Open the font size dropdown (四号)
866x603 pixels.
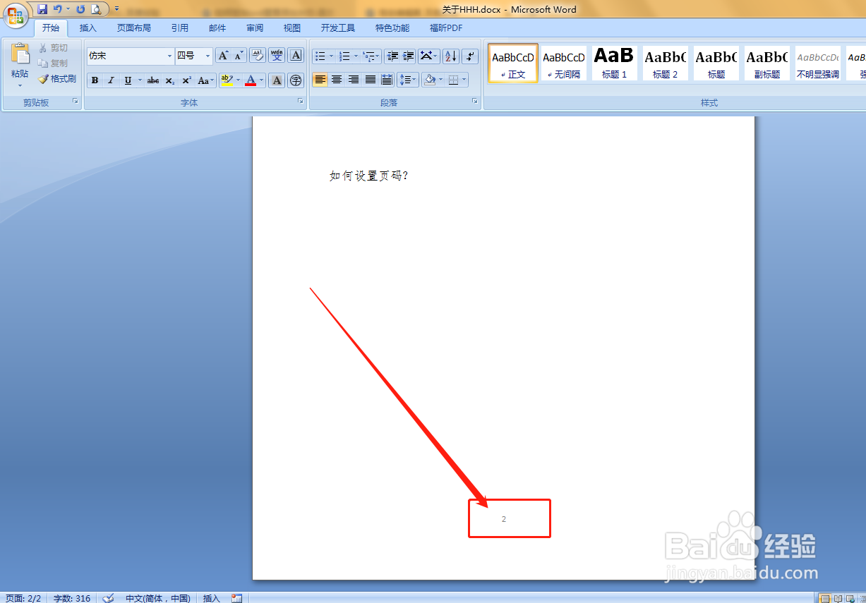[x=208, y=56]
